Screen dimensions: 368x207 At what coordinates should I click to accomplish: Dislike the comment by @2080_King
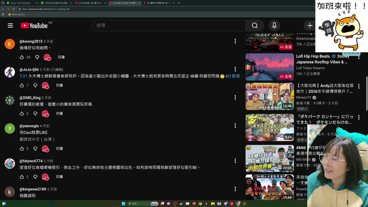[35, 114]
